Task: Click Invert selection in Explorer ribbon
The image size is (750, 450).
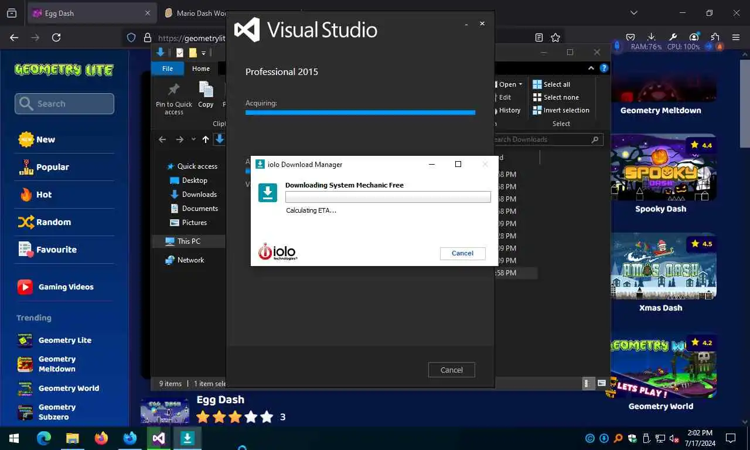Action: [x=561, y=110]
